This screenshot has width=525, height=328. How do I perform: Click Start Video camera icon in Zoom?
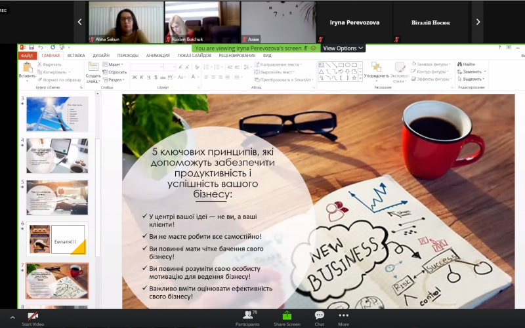(33, 316)
